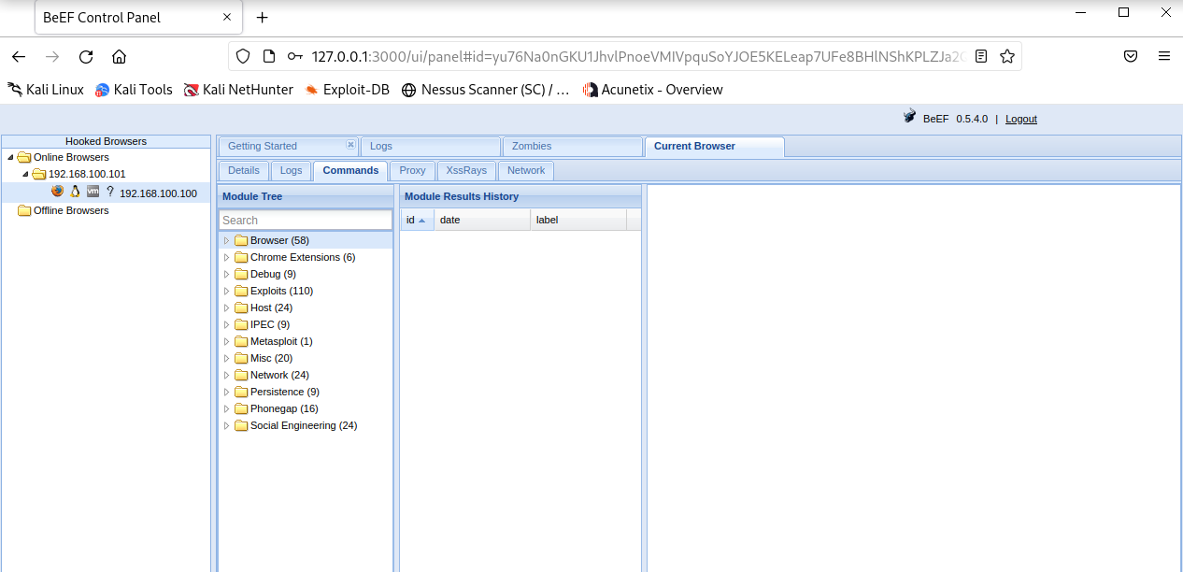Expand the Exploits (110) module folder
The image size is (1183, 572).
tap(226, 291)
